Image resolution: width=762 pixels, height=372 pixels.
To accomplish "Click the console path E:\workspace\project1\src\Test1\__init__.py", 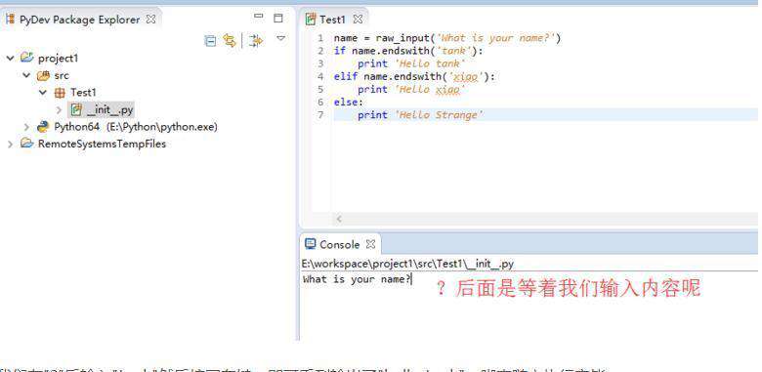I will pos(407,264).
